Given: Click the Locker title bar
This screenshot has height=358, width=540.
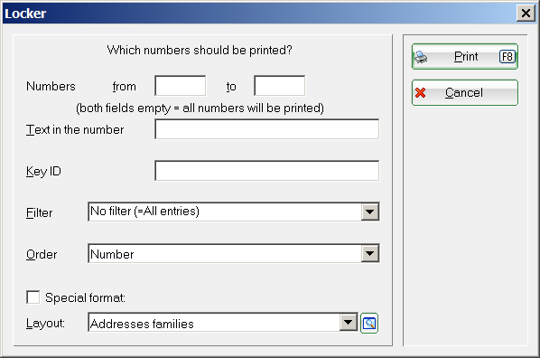Looking at the screenshot, I should (x=258, y=14).
